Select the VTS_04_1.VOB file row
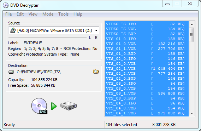 click(147, 113)
